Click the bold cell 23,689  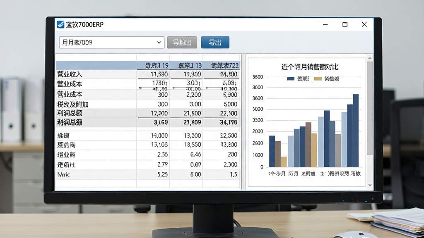(192, 122)
